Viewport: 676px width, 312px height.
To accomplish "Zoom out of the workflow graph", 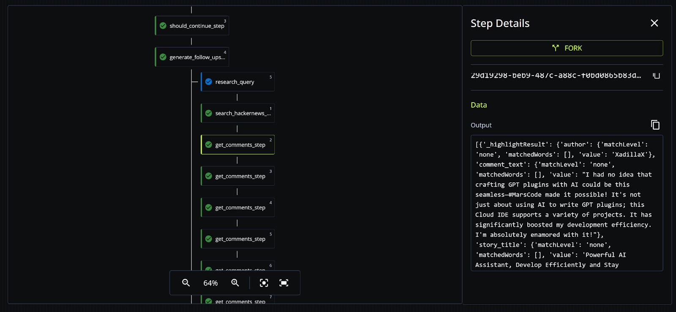I will coord(186,283).
